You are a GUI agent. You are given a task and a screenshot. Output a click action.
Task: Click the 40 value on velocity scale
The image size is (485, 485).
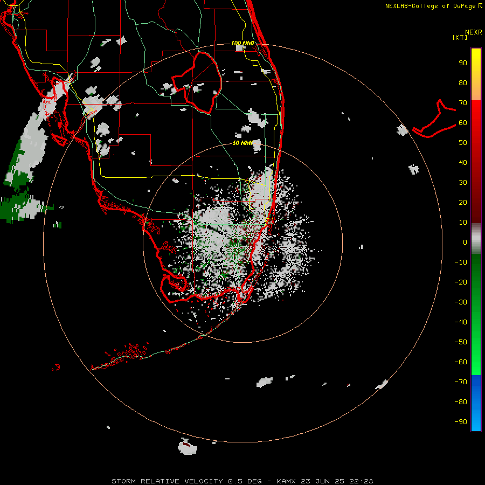pos(463,162)
